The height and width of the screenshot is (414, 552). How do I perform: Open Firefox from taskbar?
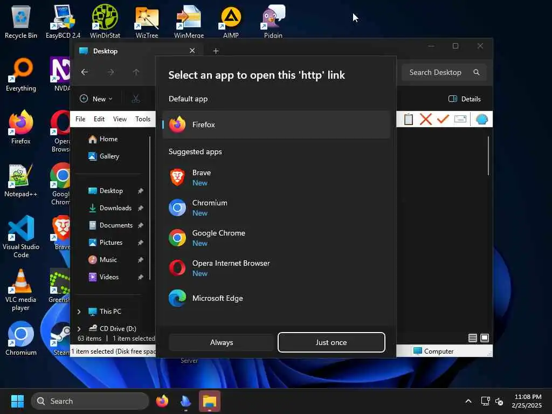(162, 401)
